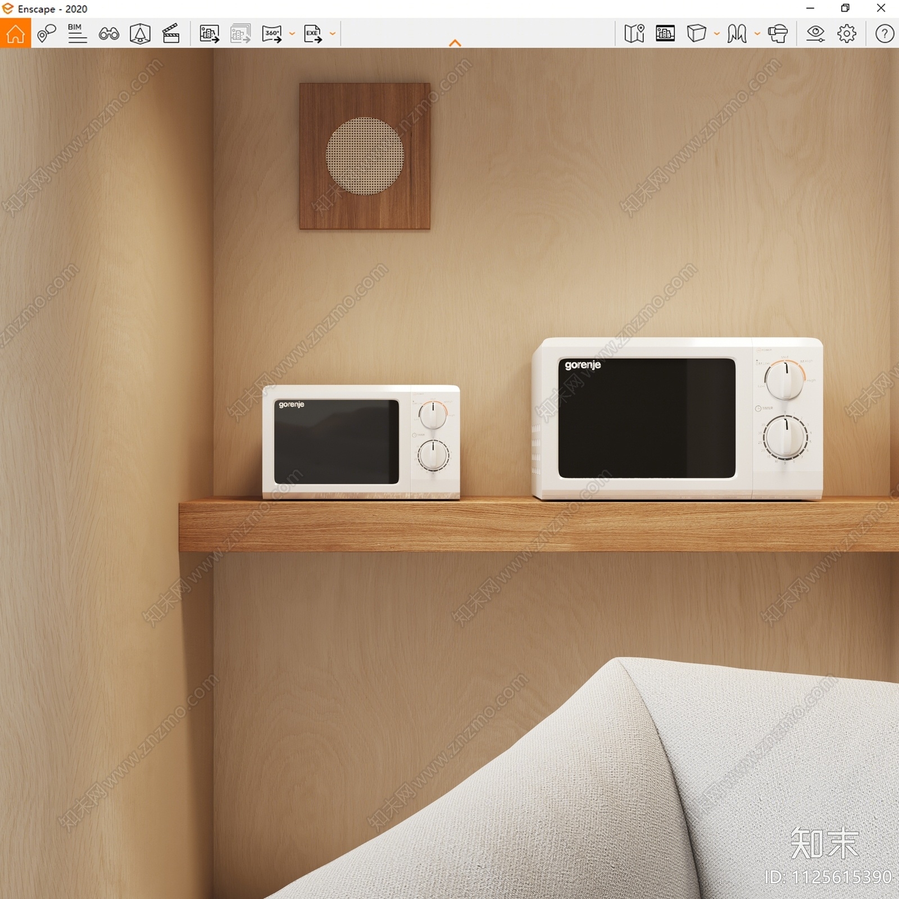Toggle safe frame (tree in frame)
The height and width of the screenshot is (899, 899).
click(140, 34)
